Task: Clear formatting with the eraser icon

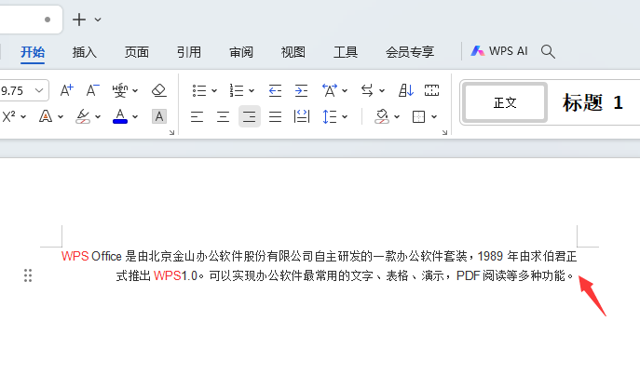Action: pyautogui.click(x=159, y=90)
